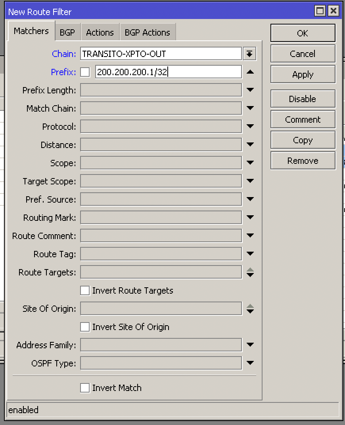345x425 pixels.
Task: Click the Route Targets up-down arrows
Action: (250, 272)
